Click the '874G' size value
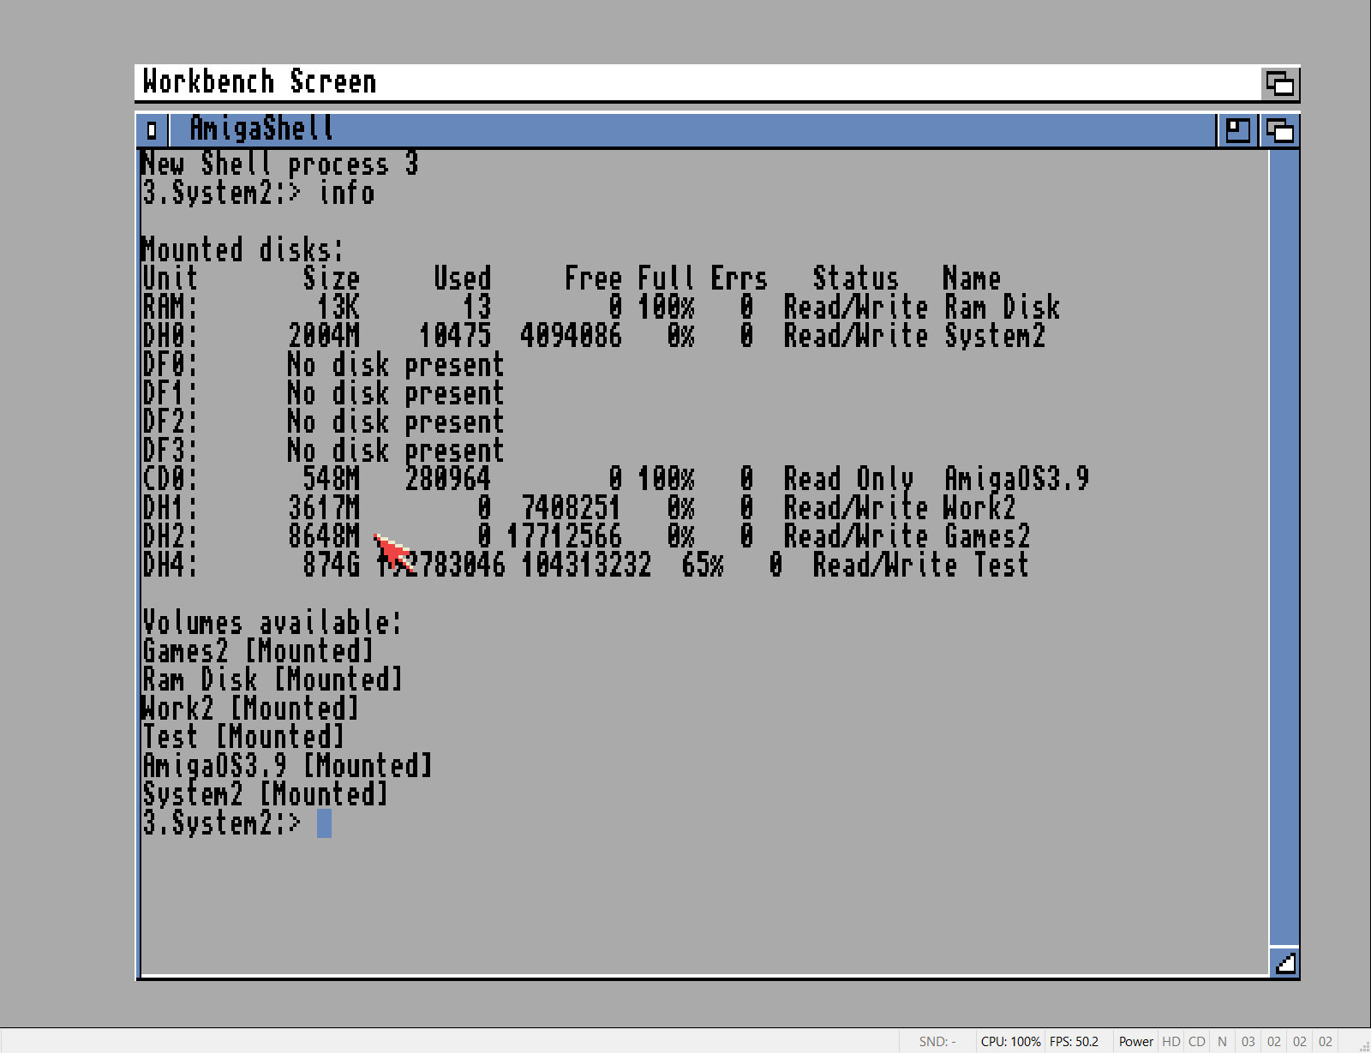The image size is (1371, 1053). (331, 565)
